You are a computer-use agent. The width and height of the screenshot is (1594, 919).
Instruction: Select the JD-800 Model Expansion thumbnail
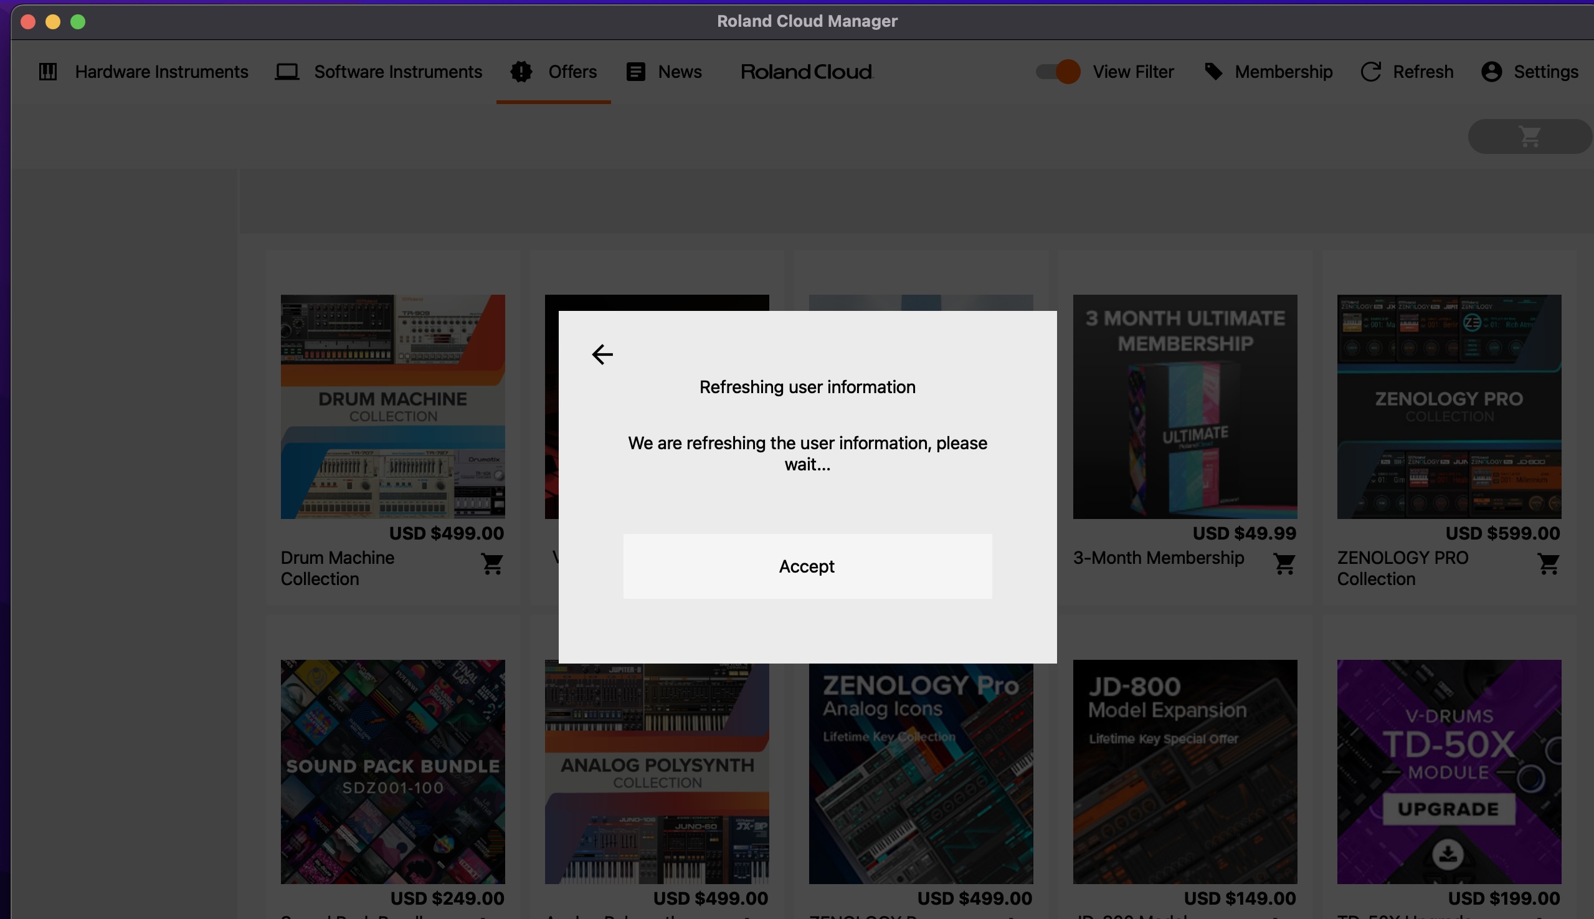[x=1185, y=771]
